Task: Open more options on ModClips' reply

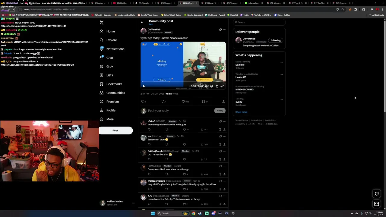Action: [x=224, y=166]
